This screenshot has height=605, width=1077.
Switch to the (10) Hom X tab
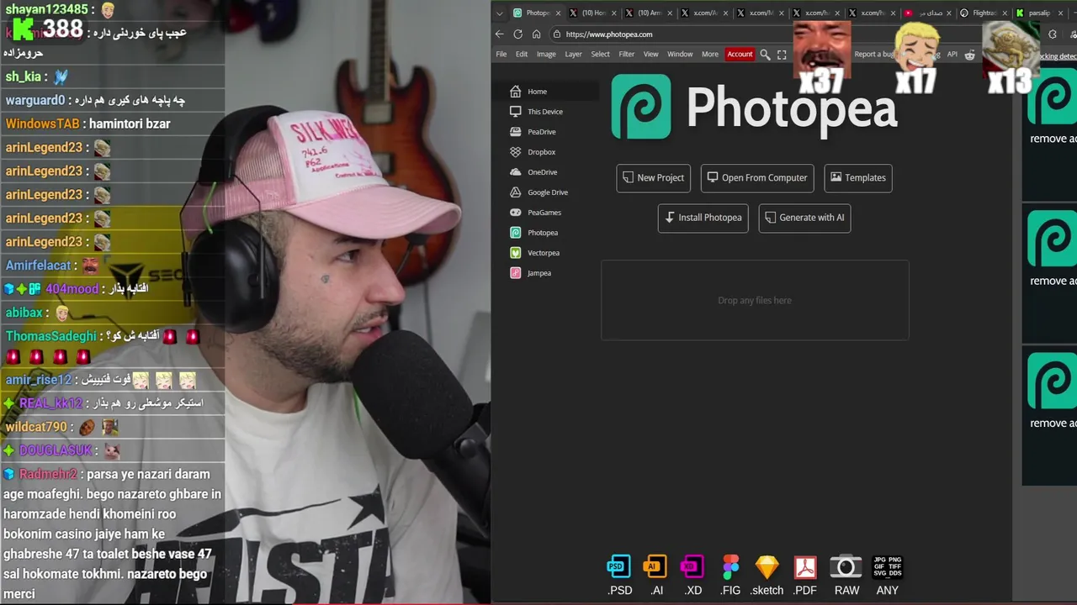592,13
